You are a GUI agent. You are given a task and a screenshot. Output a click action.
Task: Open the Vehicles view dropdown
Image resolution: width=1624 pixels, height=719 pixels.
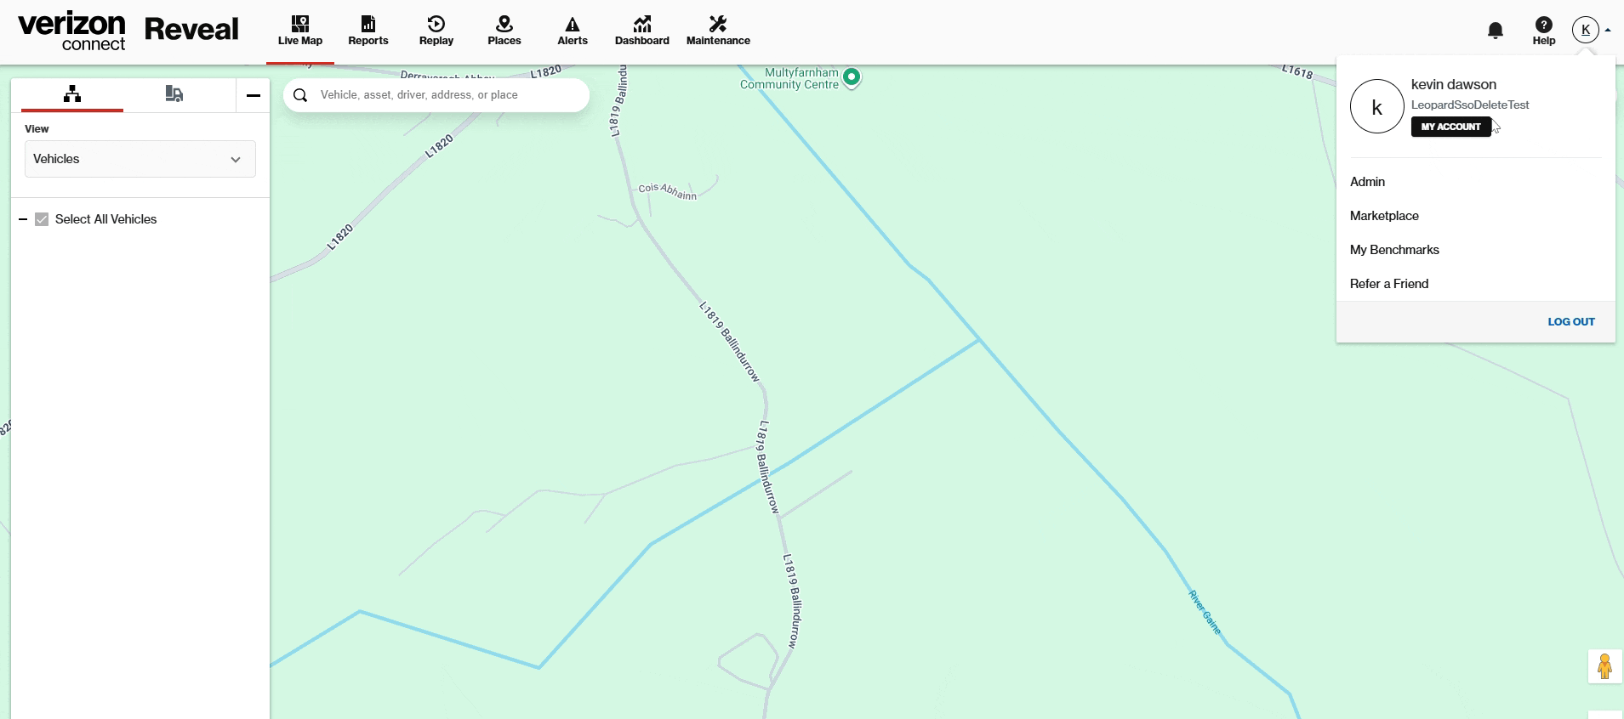click(x=140, y=159)
